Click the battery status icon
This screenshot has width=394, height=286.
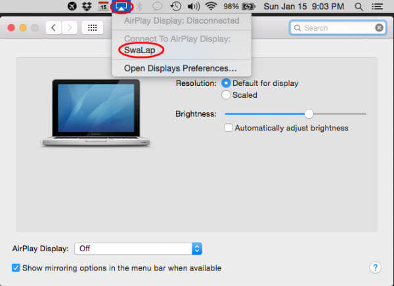pyautogui.click(x=248, y=7)
